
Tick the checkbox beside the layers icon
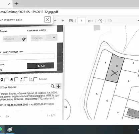click(16, 79)
